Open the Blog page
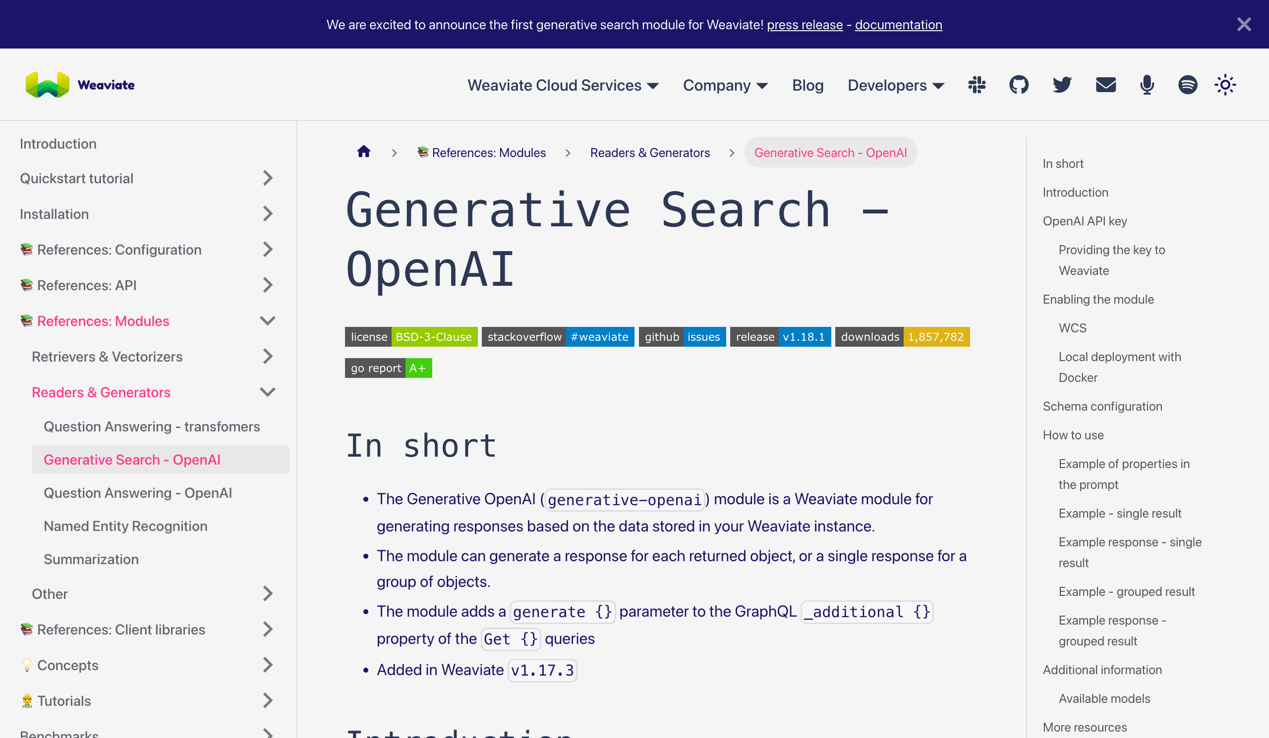 [x=808, y=86]
